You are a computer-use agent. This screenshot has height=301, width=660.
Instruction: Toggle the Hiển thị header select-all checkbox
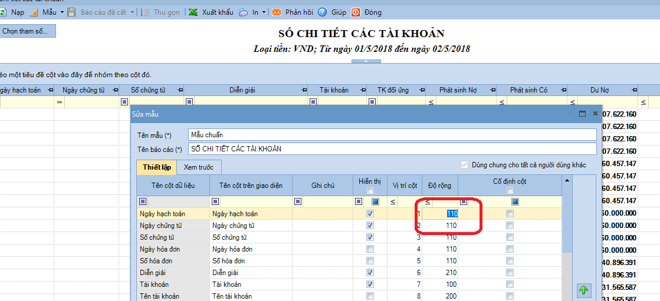click(x=370, y=191)
